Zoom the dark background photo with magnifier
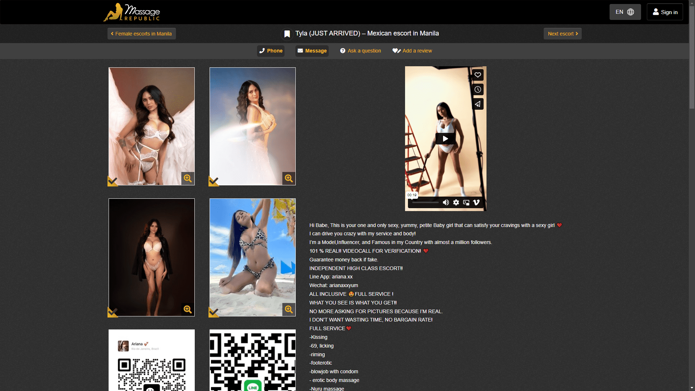Screen dimensions: 695x391 tap(188, 309)
